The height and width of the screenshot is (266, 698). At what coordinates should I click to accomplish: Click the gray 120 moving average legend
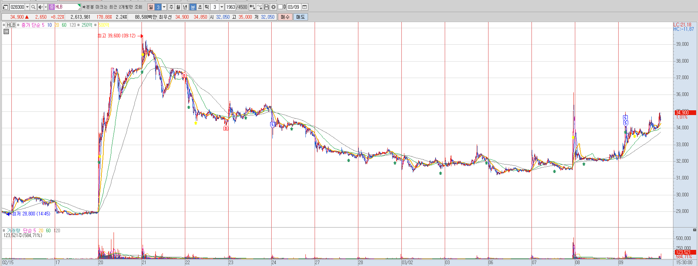[73, 25]
